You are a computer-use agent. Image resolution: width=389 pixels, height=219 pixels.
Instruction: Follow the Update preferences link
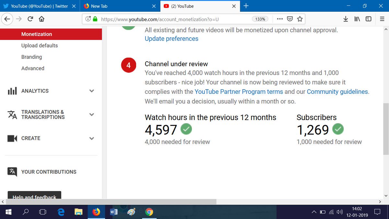[x=171, y=39]
